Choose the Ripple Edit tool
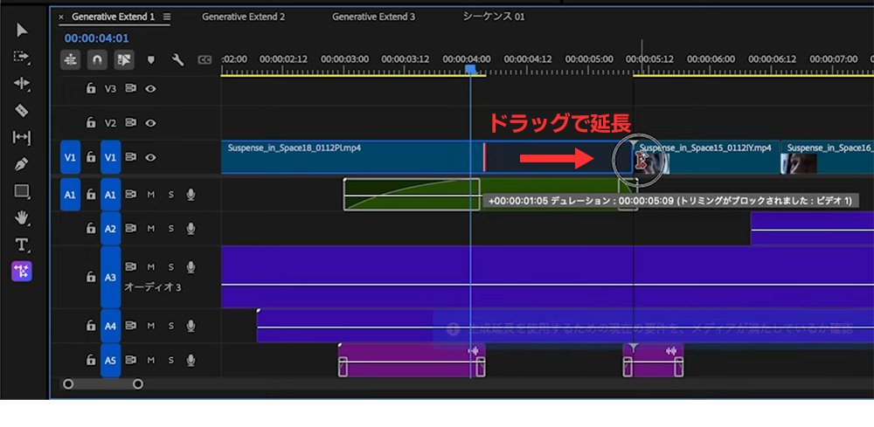Viewport: 874px width, 427px height. pos(22,84)
